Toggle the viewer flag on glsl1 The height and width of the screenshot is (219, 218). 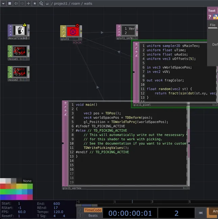pyautogui.click(x=64, y=28)
